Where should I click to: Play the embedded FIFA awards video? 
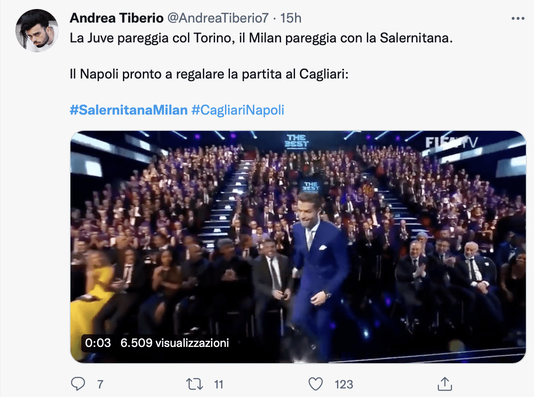(298, 246)
